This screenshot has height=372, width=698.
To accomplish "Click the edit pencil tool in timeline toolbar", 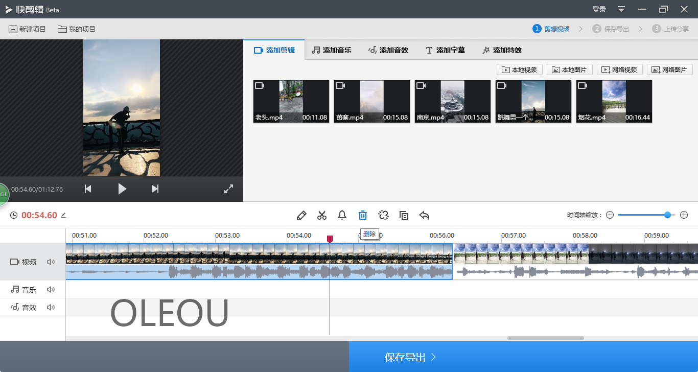I will (x=301, y=216).
